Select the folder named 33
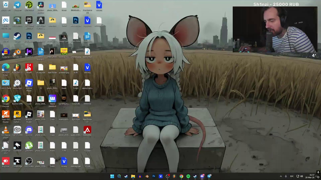Screen dimensions: 321x180 coord(41,84)
